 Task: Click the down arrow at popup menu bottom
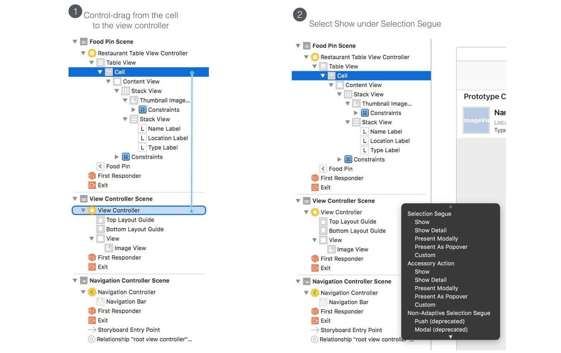pyautogui.click(x=451, y=337)
